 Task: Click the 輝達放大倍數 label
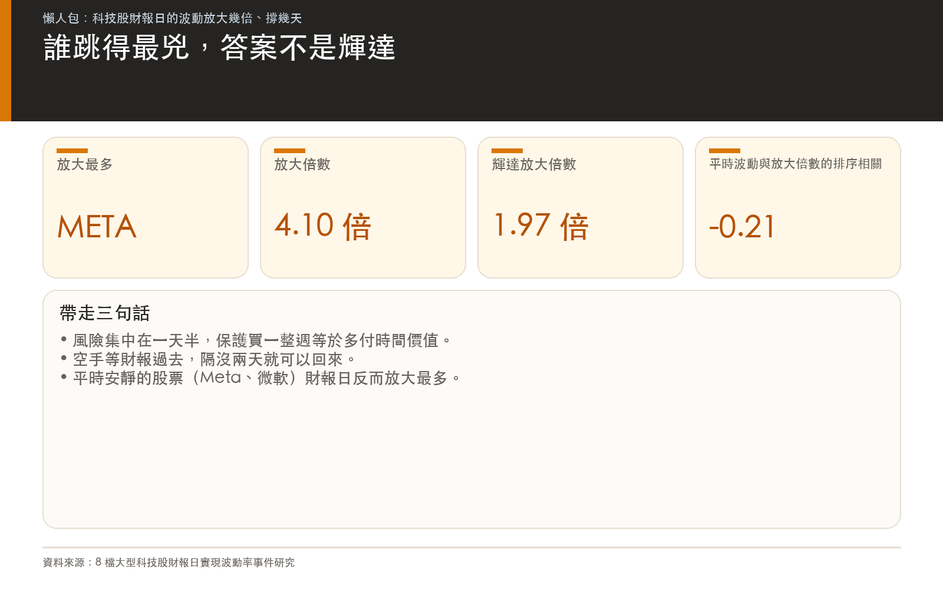[534, 164]
